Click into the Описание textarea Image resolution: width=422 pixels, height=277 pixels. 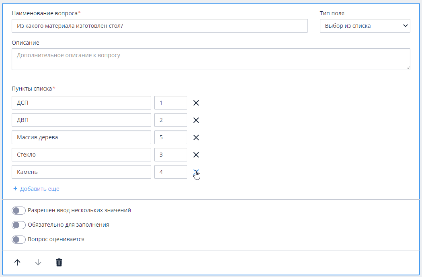tap(211, 59)
